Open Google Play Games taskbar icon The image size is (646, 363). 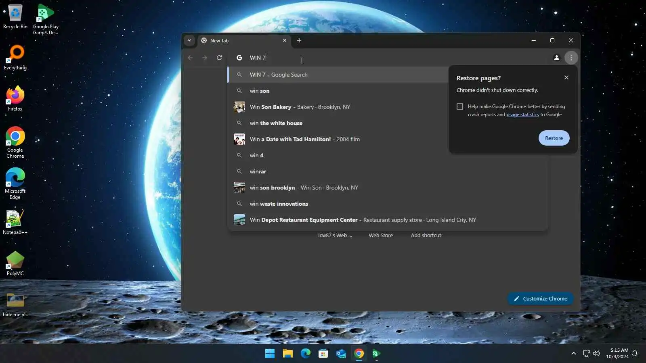(376, 354)
